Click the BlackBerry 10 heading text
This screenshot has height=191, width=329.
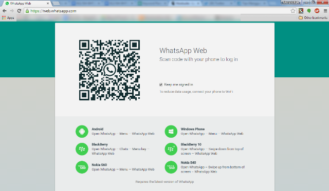coord(191,144)
